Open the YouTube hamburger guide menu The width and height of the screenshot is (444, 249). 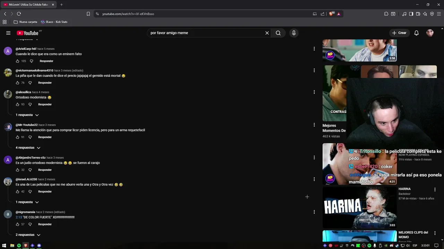[8, 33]
